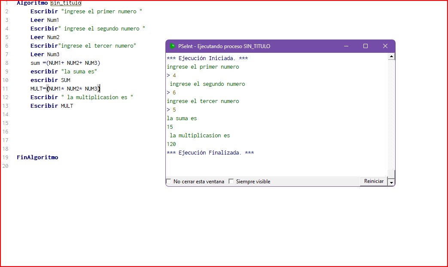
Task: Toggle the "Siempre visible" checkbox
Action: [231, 182]
